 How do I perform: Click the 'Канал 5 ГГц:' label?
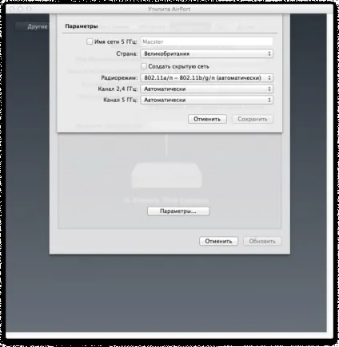point(121,100)
